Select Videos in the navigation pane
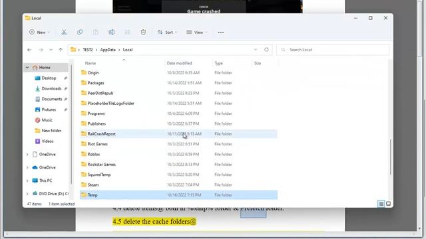This screenshot has width=426, height=239. click(47, 141)
